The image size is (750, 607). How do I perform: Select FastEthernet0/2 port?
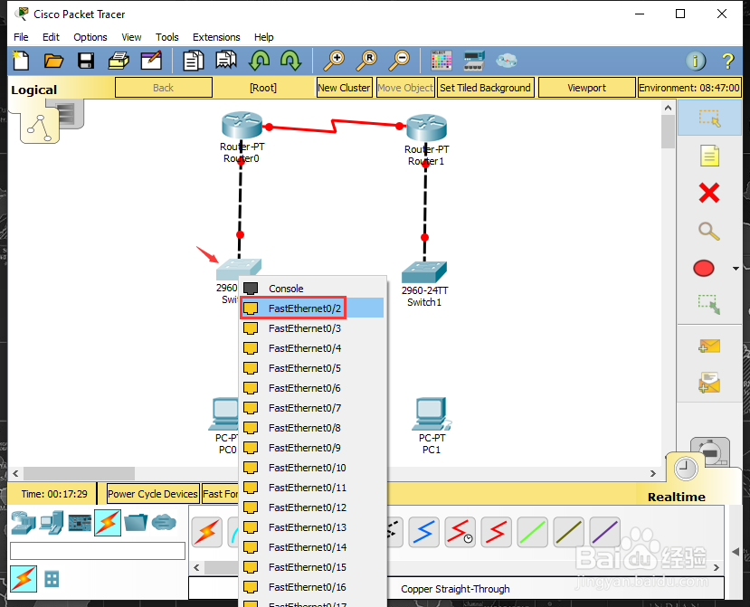coord(313,308)
